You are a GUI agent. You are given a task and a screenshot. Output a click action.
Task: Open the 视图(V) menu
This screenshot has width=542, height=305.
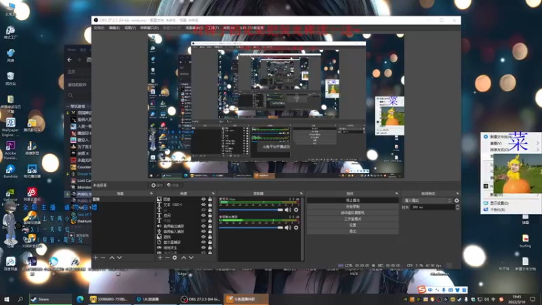[x=130, y=28]
